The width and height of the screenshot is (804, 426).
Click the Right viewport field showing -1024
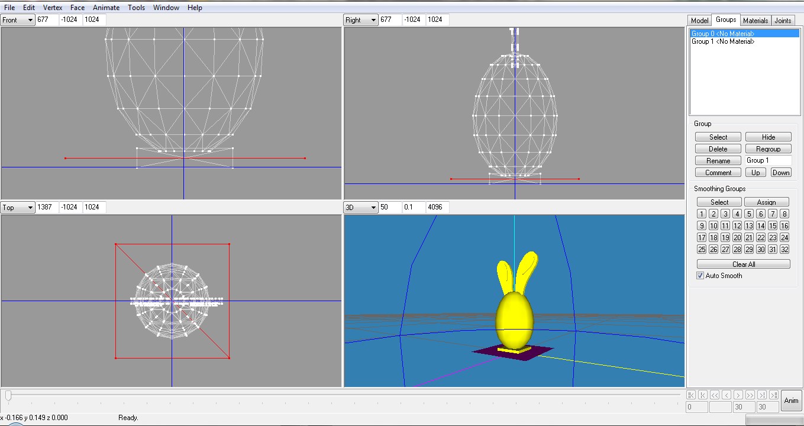414,20
